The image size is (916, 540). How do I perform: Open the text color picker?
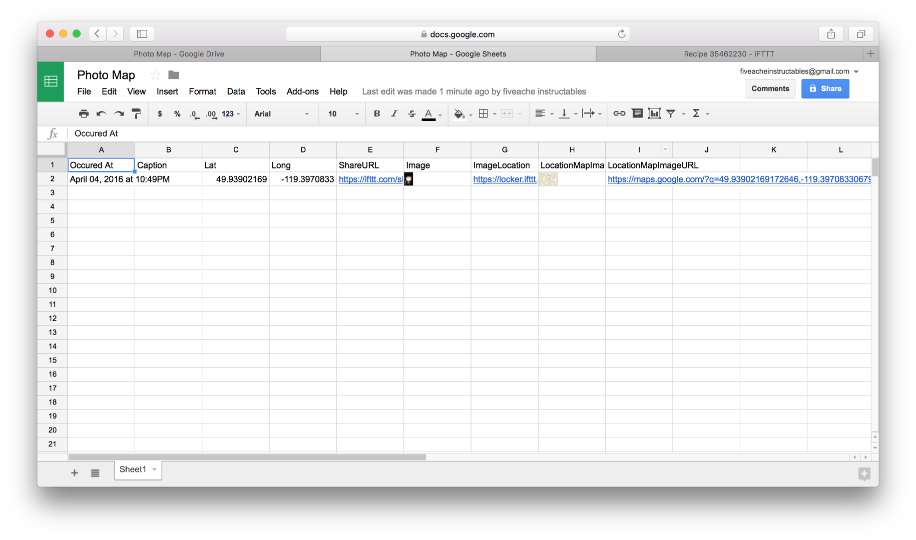[428, 113]
